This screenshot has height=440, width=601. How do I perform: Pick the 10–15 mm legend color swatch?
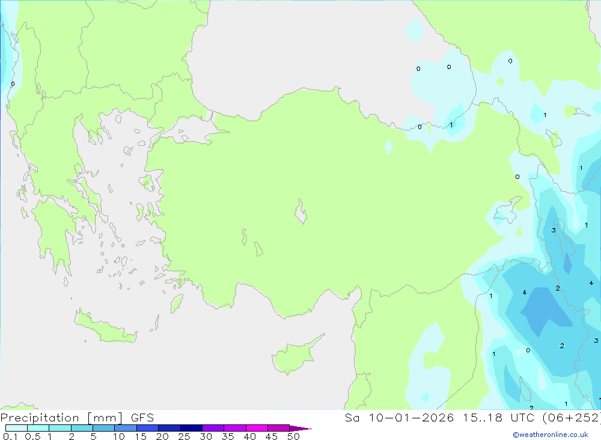tap(126, 428)
